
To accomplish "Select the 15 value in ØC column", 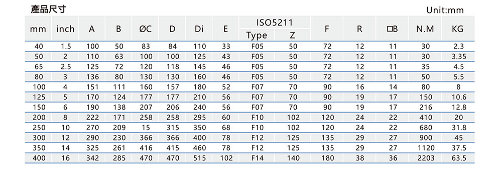I will click(x=146, y=127).
